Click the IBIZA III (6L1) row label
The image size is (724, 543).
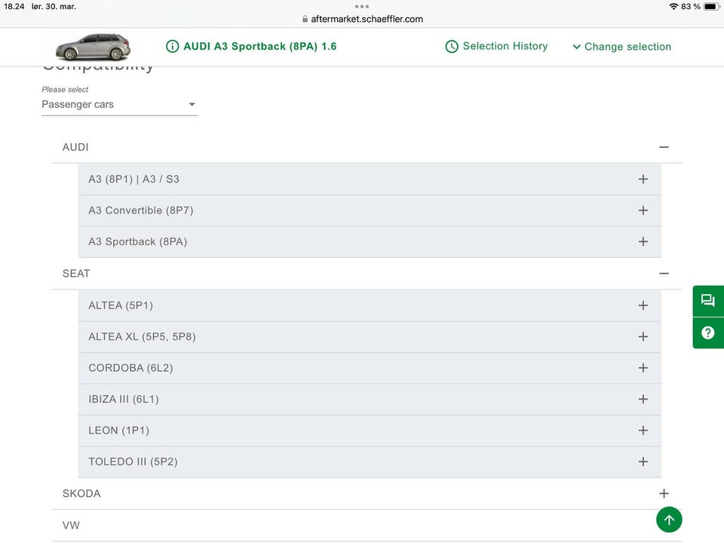coord(124,399)
